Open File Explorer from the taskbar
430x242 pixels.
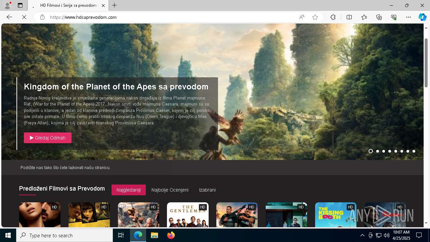[154, 235]
